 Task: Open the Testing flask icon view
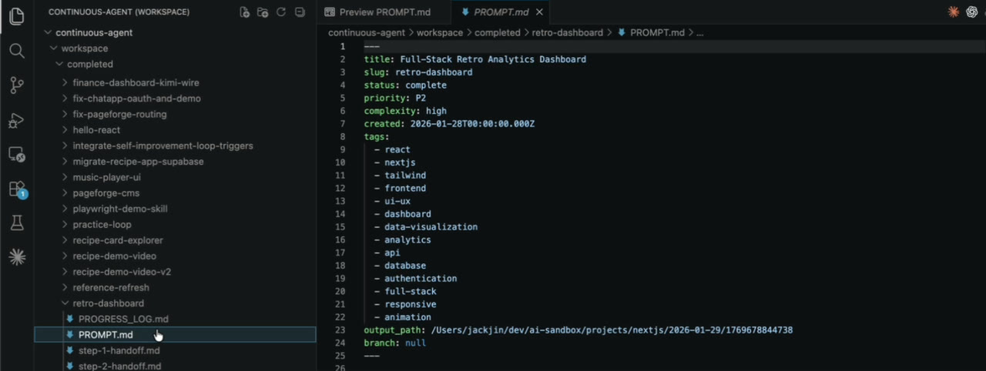(17, 223)
